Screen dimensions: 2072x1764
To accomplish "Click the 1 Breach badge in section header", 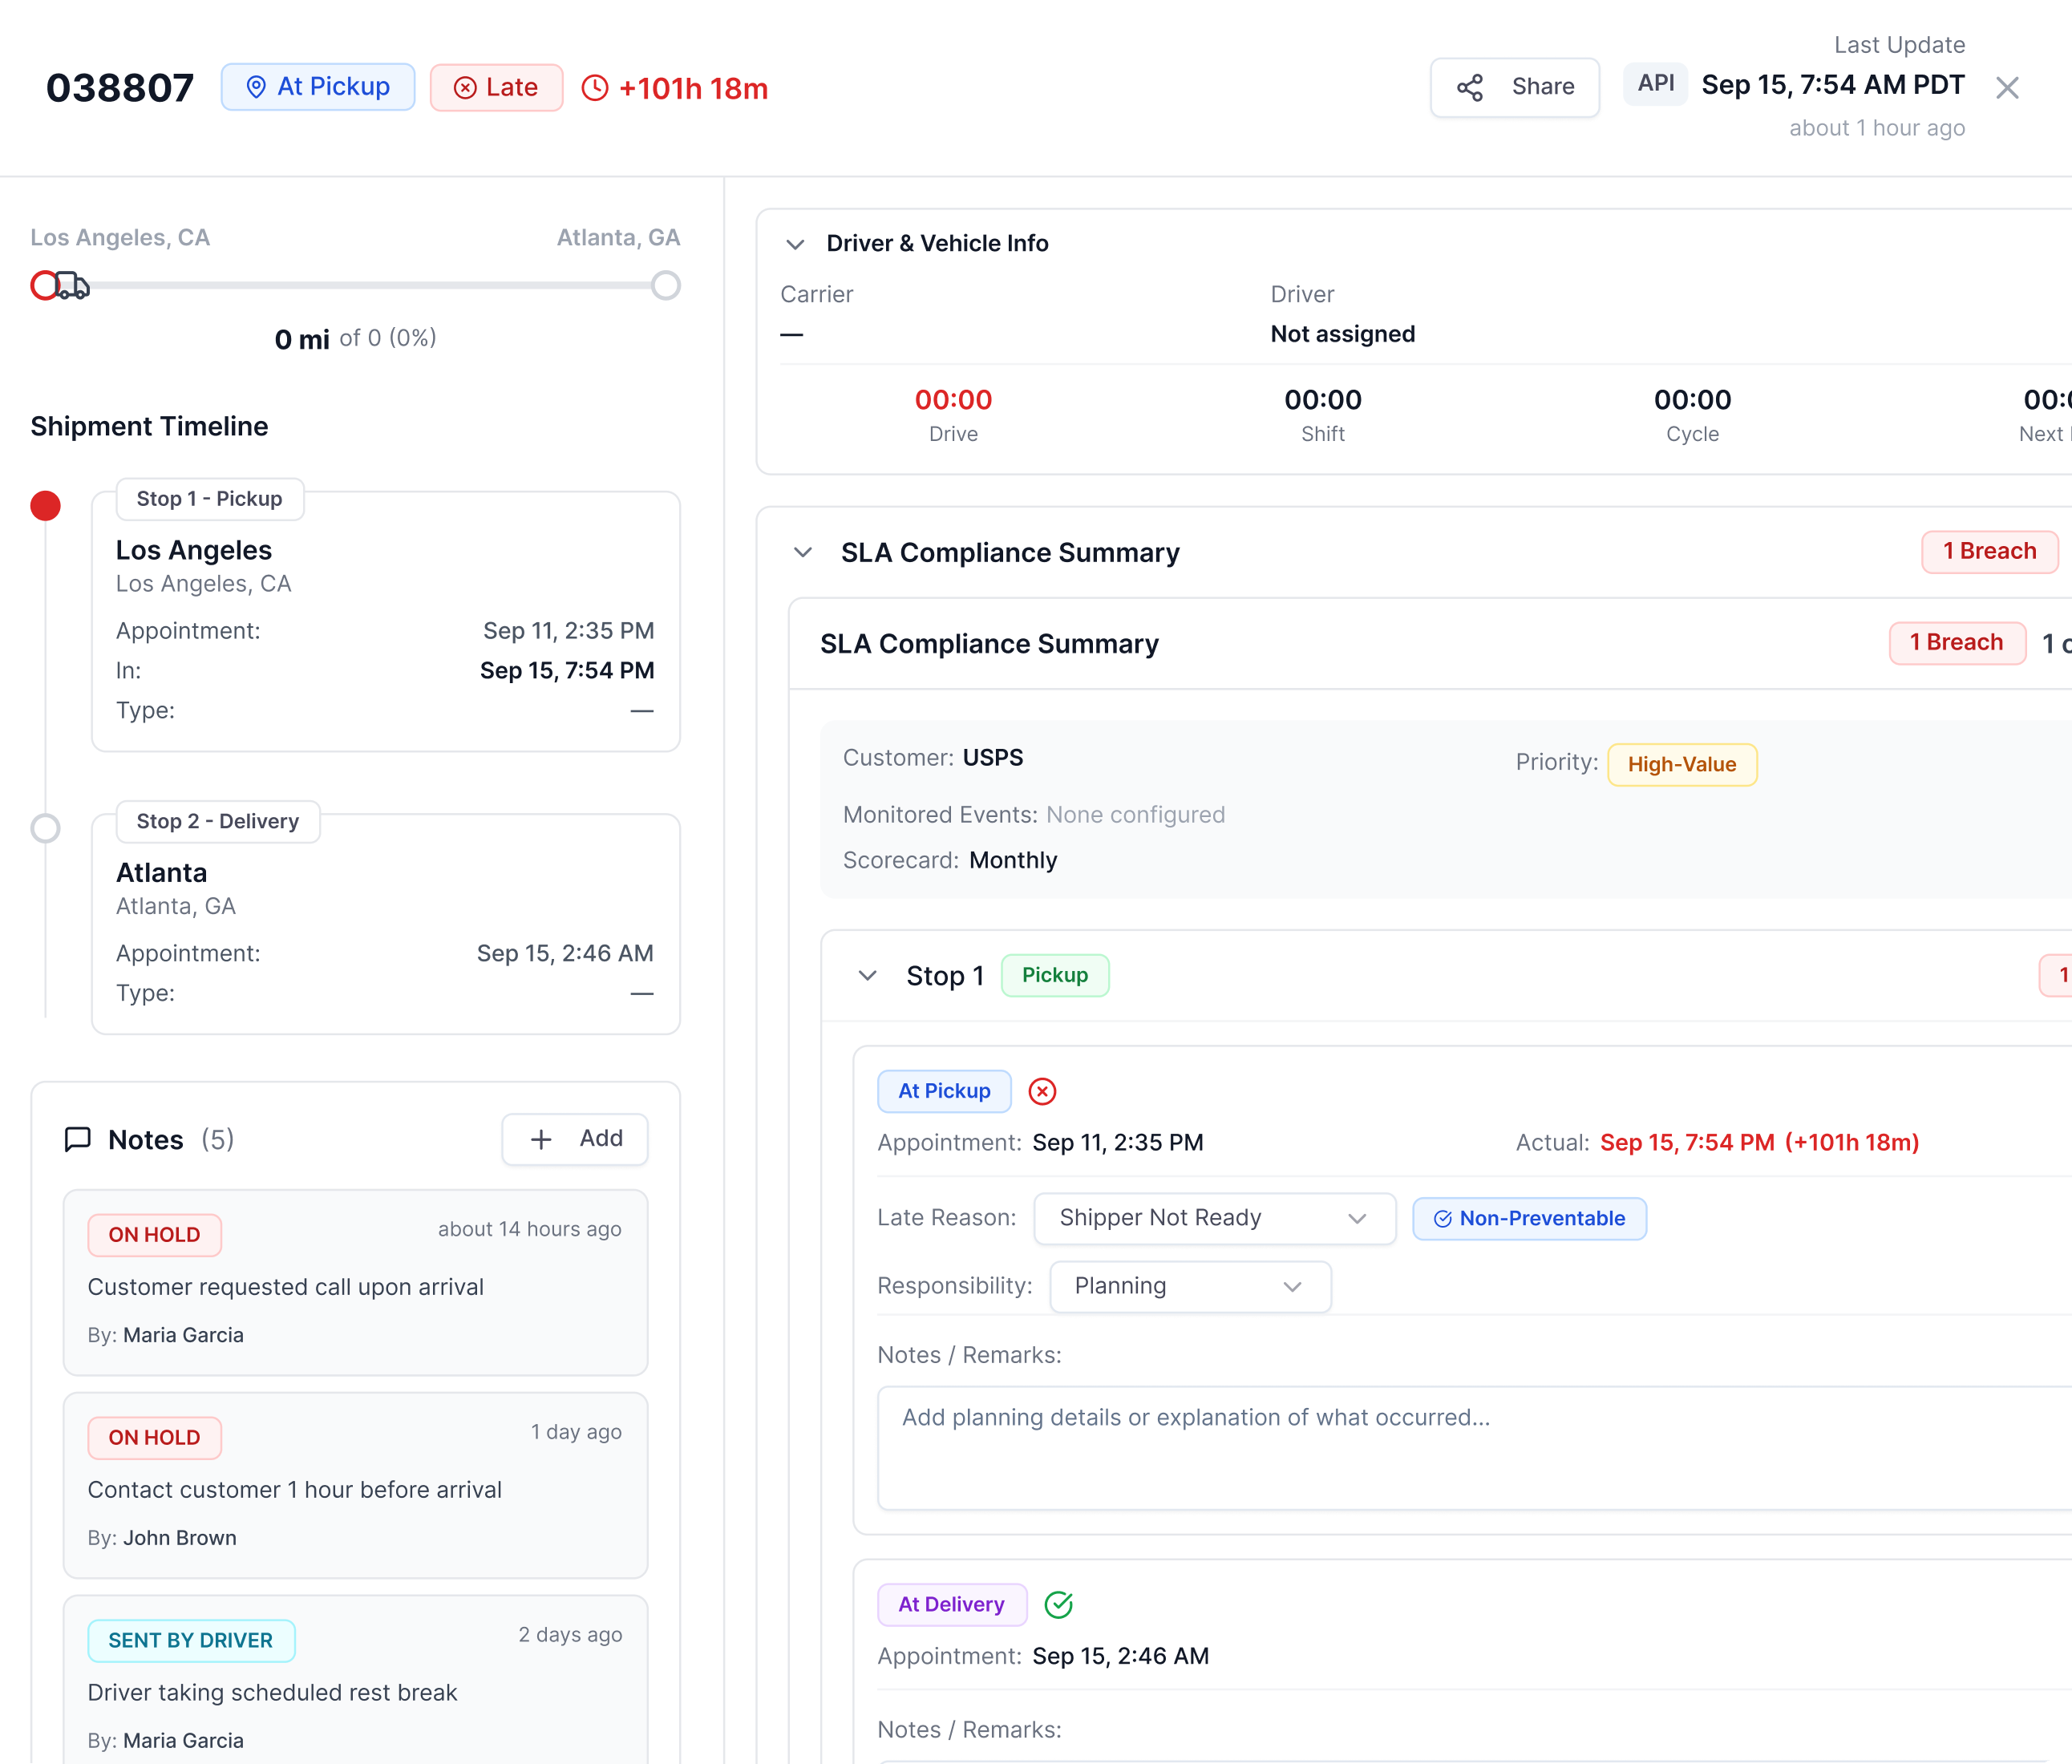I will pyautogui.click(x=1989, y=551).
